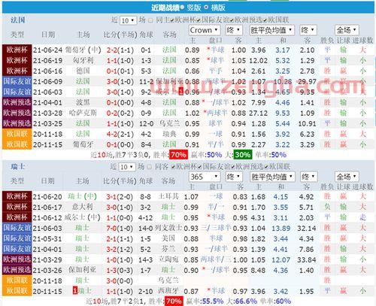376x306 pixels.
Task: Toggle 国际友谊 checkbox in 瑞士 filter row
Action: point(199,167)
